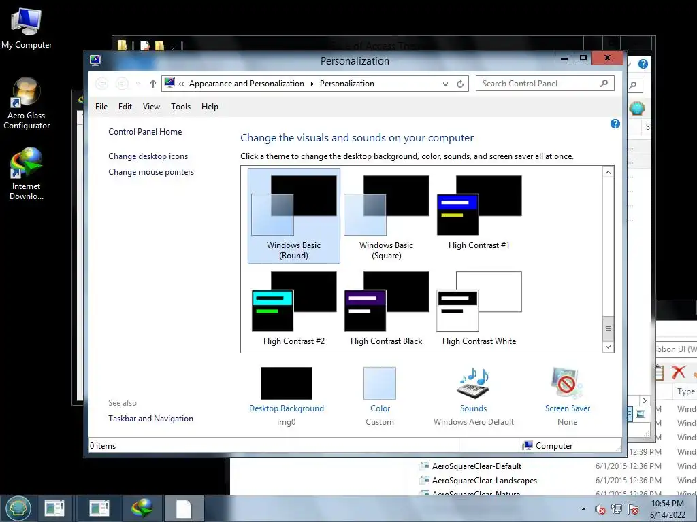Viewport: 697px width, 522px height.
Task: Select the Windows Basic (Round) theme
Action: (x=294, y=215)
